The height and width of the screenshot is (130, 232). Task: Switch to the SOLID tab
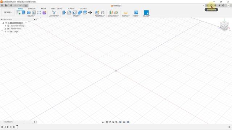20,9
